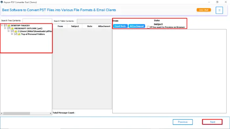Open Live Chat
230x129 pixels.
click(x=204, y=10)
